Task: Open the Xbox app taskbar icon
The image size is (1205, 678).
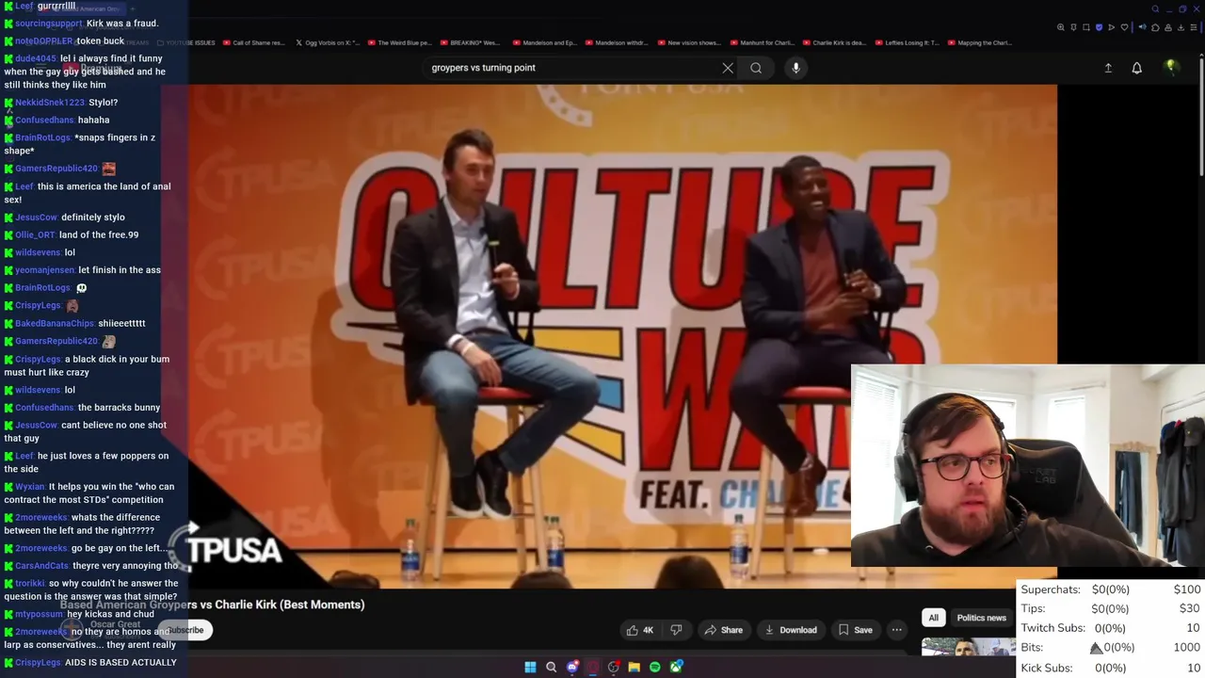Action: click(676, 667)
